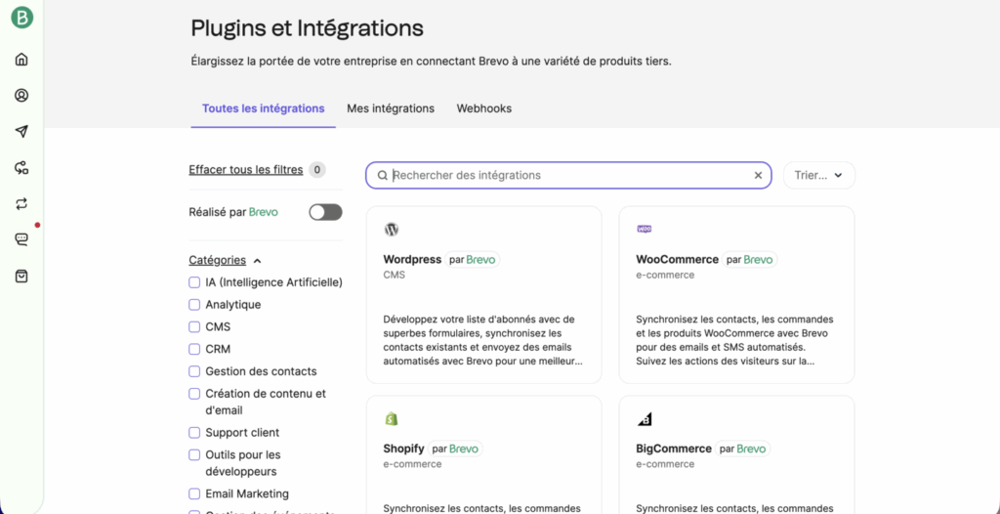Image resolution: width=1000 pixels, height=514 pixels.
Task: Open the Campaigns paper plane icon
Action: click(x=21, y=132)
